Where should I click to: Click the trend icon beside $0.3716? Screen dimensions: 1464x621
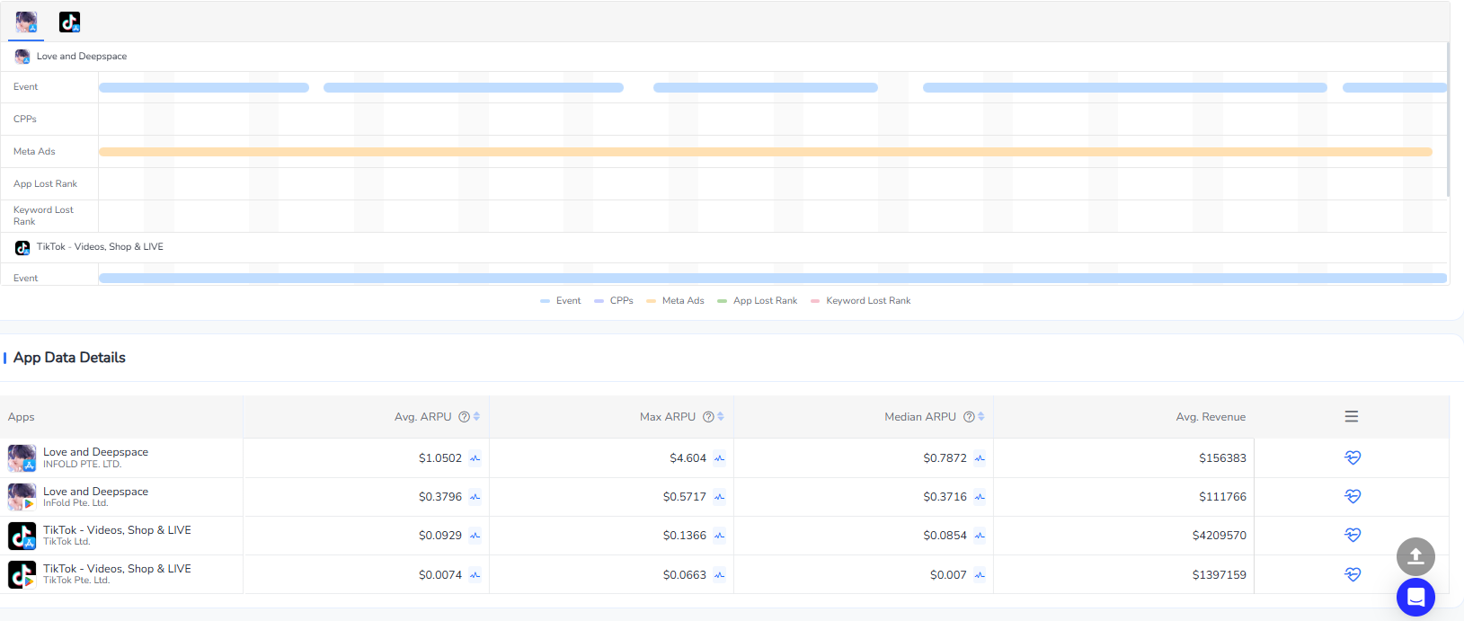980,497
